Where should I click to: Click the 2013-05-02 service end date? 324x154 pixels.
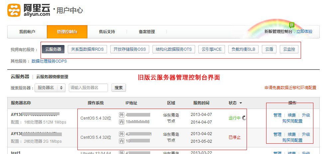click(x=201, y=141)
